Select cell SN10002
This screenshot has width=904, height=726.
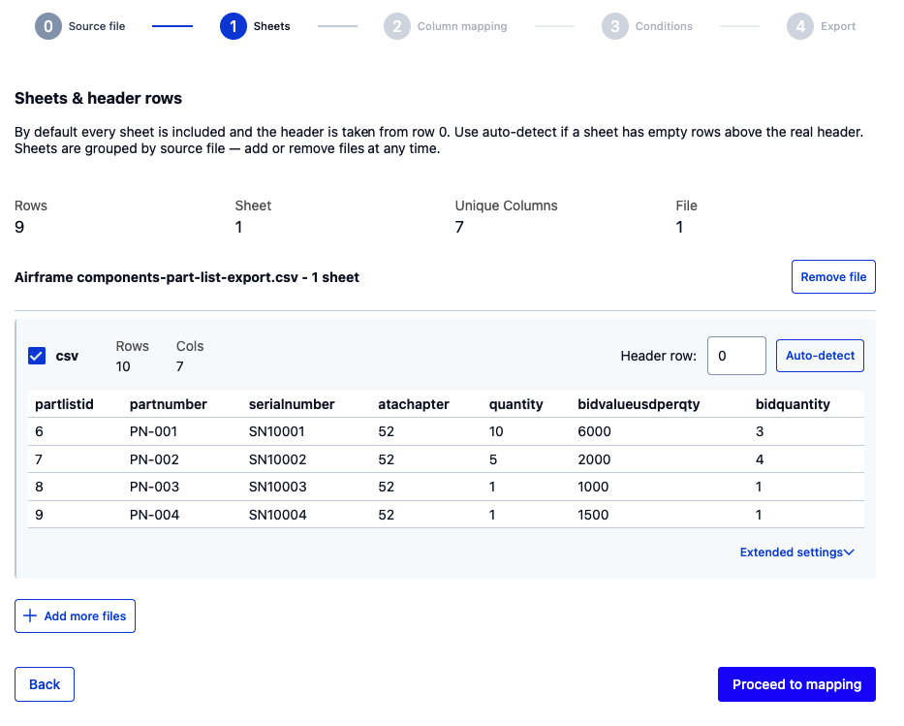[278, 459]
